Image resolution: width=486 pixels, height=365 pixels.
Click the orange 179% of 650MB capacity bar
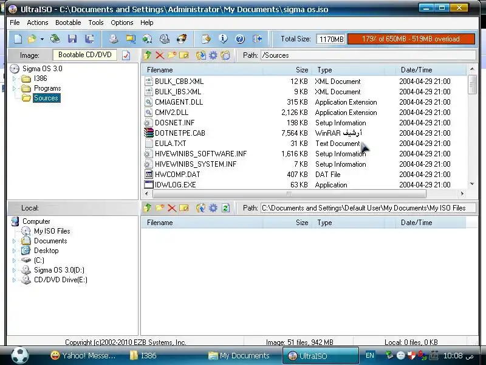[411, 39]
